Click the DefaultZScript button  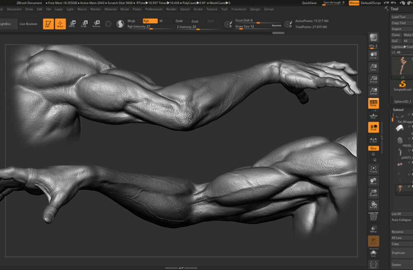coord(370,3)
